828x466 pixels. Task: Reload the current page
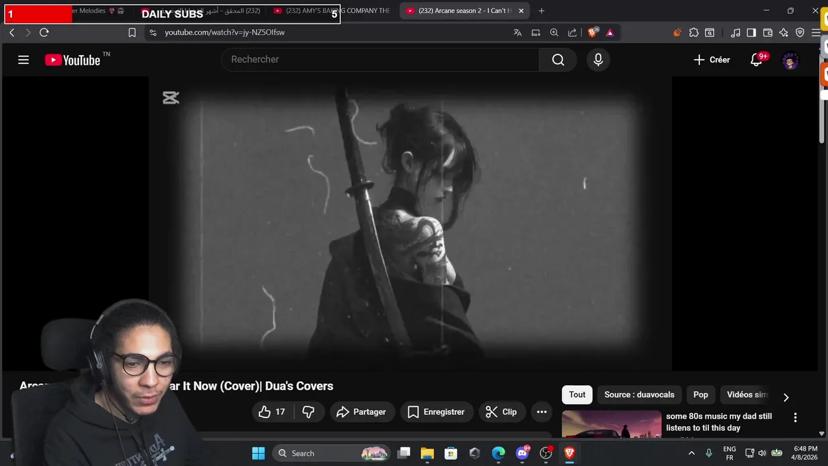[x=44, y=32]
